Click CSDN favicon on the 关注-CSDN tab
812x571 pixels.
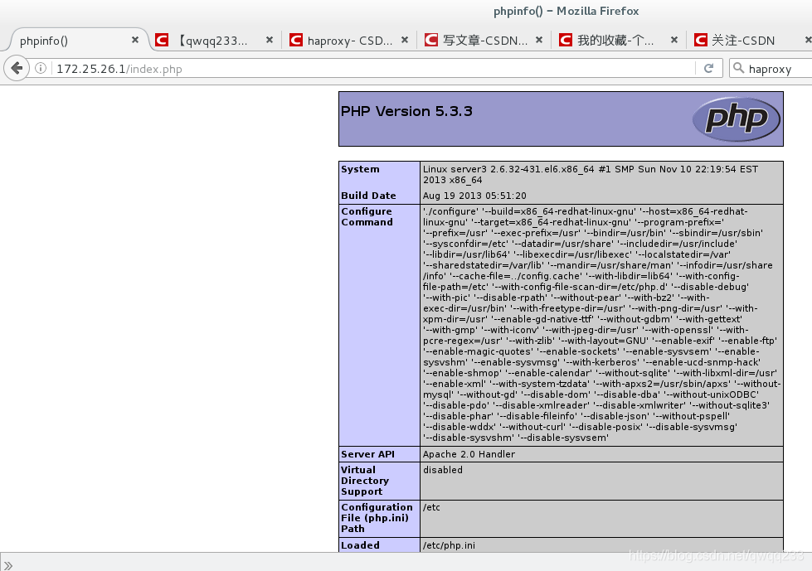pyautogui.click(x=701, y=40)
